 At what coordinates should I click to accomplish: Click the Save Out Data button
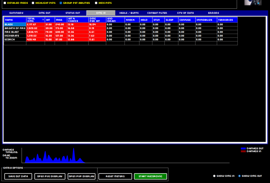[18, 177]
